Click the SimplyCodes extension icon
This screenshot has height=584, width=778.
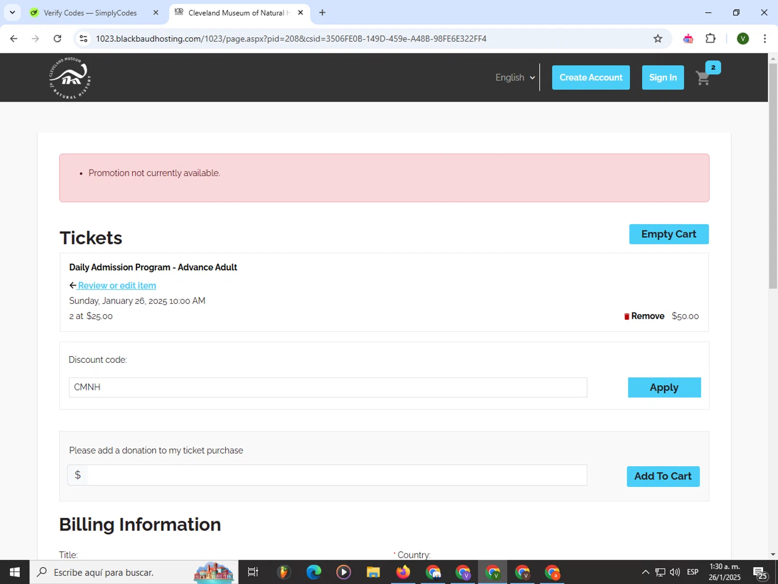(688, 38)
